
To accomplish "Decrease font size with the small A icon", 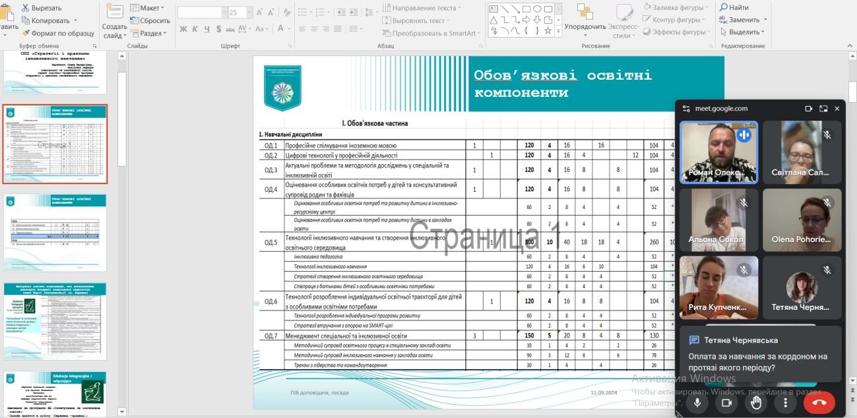I will tap(272, 12).
